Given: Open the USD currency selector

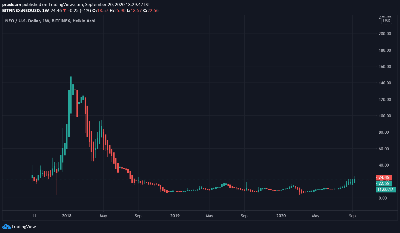Looking at the screenshot, I should 386,21.
